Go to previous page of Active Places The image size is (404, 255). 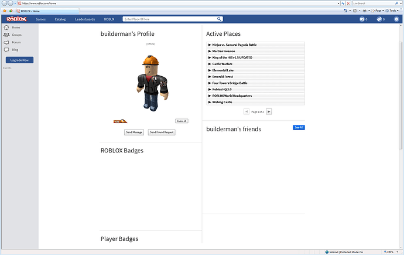pos(246,111)
